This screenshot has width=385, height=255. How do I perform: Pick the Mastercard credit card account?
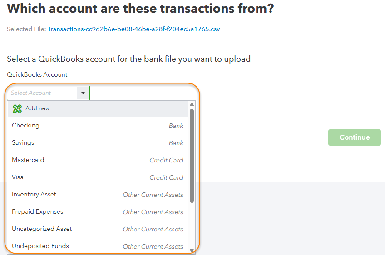pyautogui.click(x=28, y=160)
